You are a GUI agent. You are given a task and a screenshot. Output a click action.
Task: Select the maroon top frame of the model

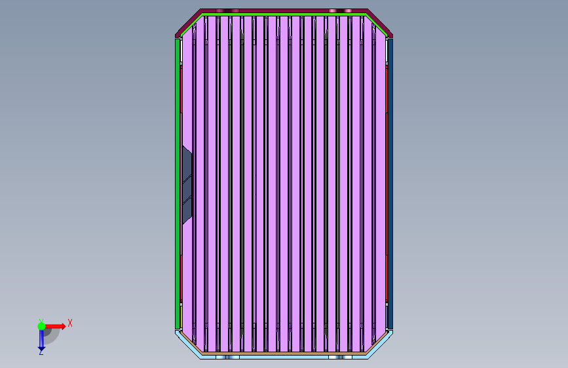(284, 11)
